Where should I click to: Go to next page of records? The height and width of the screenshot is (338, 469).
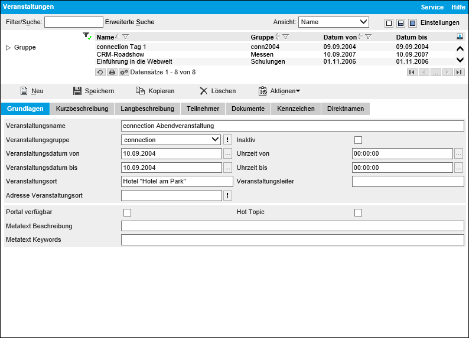pos(448,72)
